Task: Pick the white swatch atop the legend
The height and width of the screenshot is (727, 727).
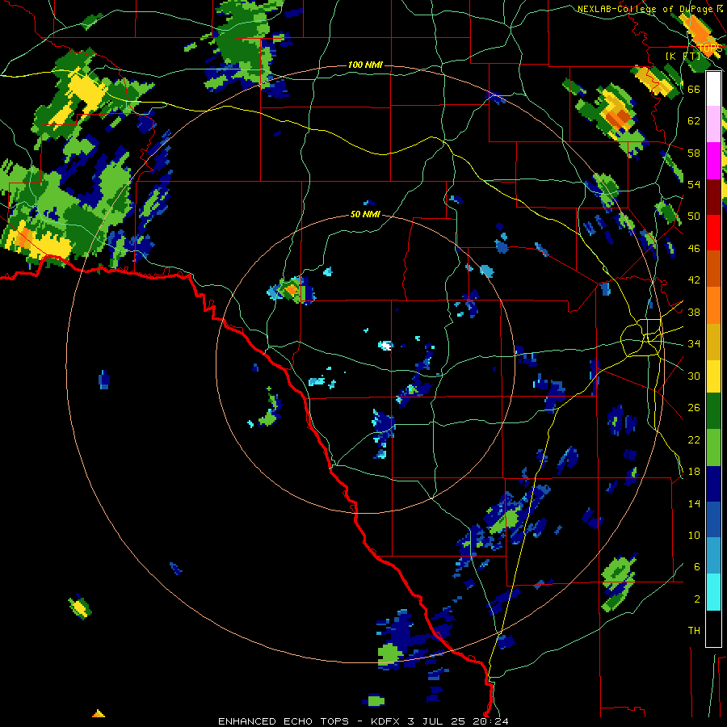Action: [713, 89]
